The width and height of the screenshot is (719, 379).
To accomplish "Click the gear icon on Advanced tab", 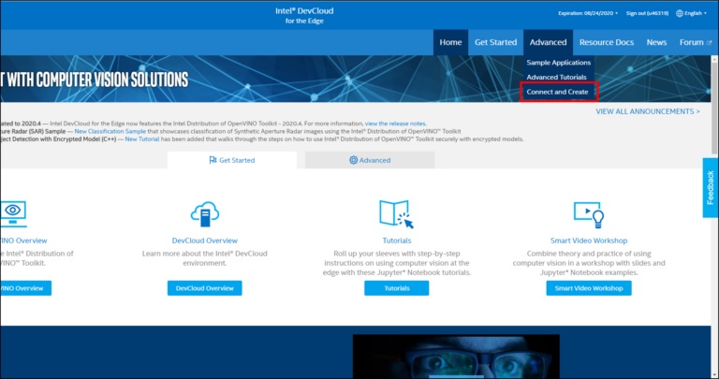I will pos(353,160).
